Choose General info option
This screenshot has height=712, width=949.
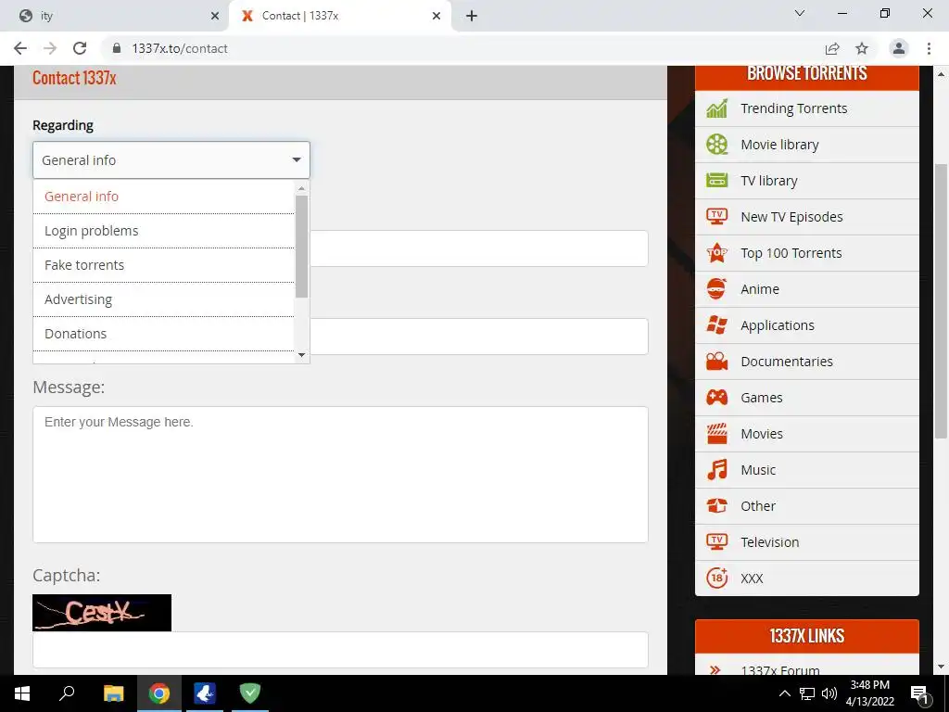click(x=163, y=197)
